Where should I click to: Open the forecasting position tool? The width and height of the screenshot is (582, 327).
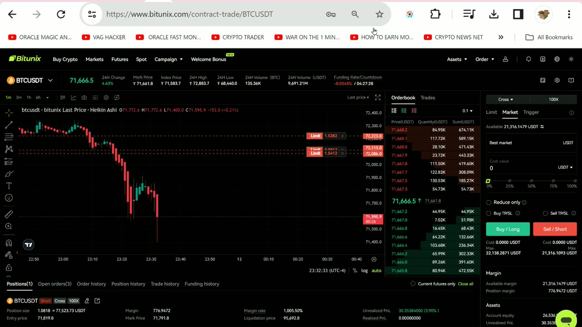pyautogui.click(x=9, y=161)
